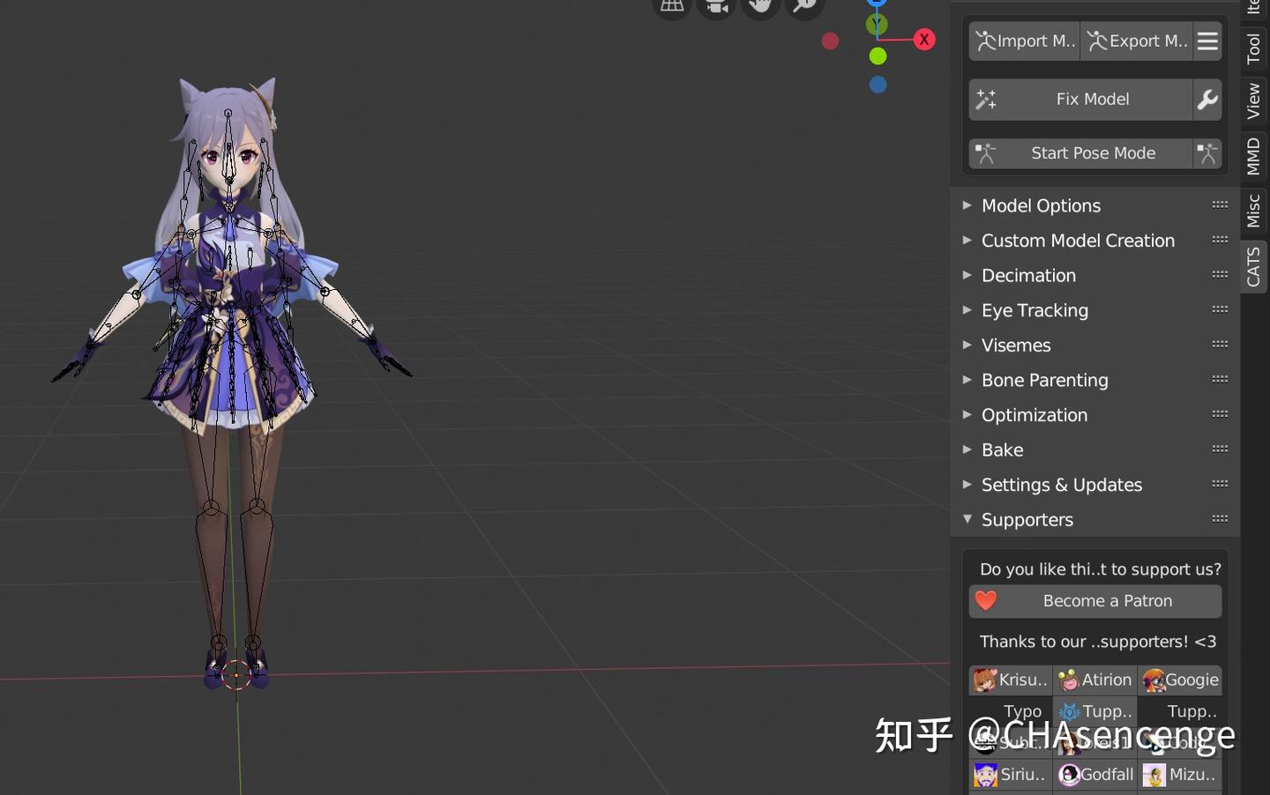The width and height of the screenshot is (1270, 795).
Task: Click the pose icon right of Start Pose Mode
Action: coord(1207,152)
